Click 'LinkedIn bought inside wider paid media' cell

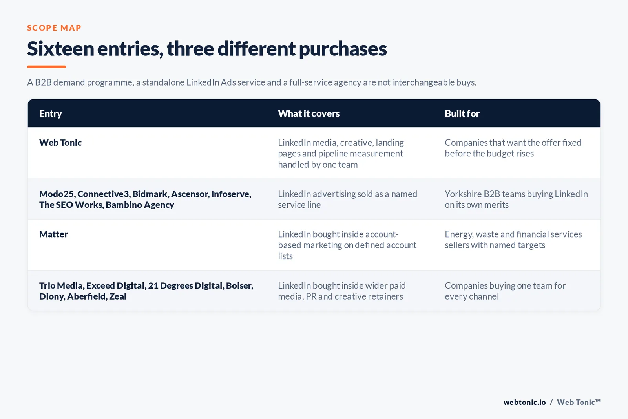pos(342,291)
